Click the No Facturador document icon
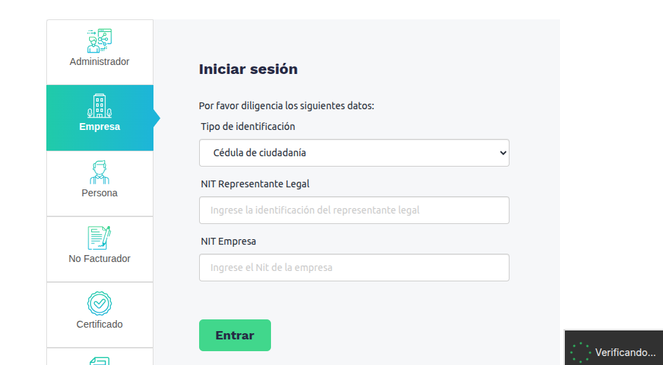The height and width of the screenshot is (365, 663). (x=100, y=238)
